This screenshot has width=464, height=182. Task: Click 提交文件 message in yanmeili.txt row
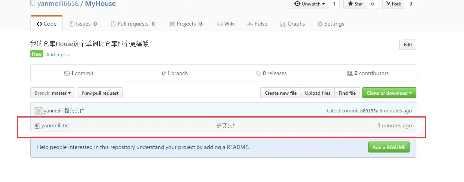click(x=227, y=125)
